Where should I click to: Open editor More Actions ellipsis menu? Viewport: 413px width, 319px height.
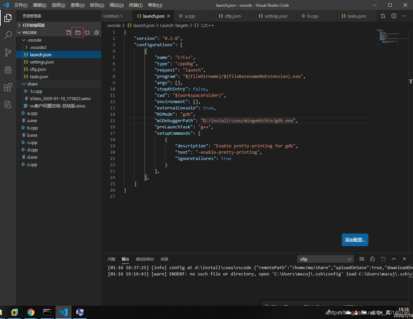(404, 16)
